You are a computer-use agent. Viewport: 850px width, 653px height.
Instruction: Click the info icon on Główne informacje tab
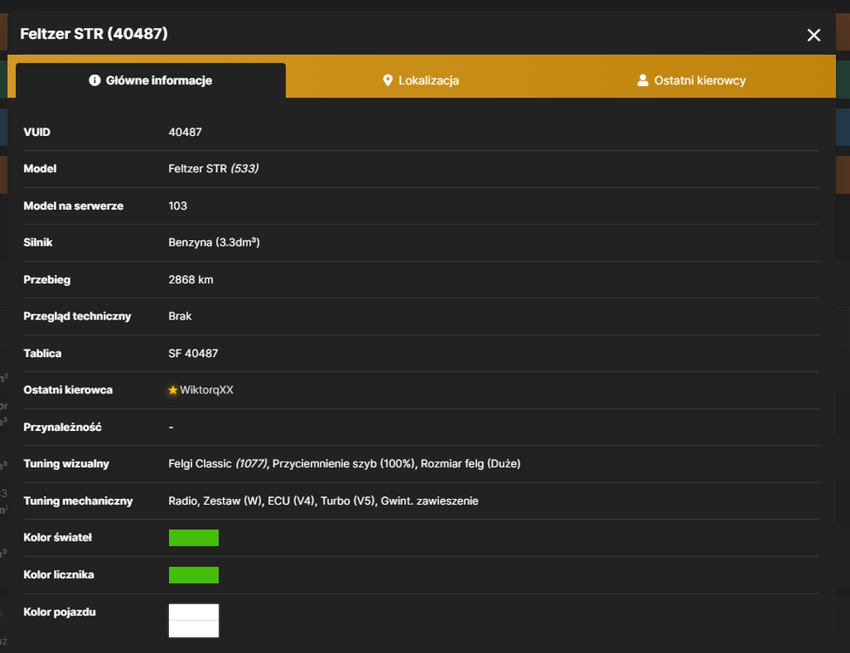(95, 80)
